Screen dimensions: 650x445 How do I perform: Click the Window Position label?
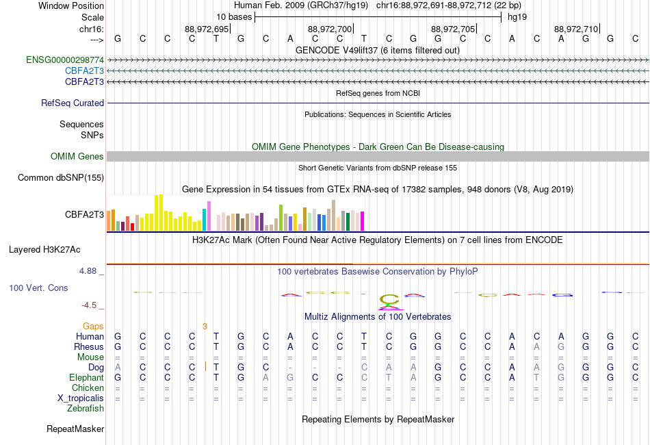coord(71,5)
